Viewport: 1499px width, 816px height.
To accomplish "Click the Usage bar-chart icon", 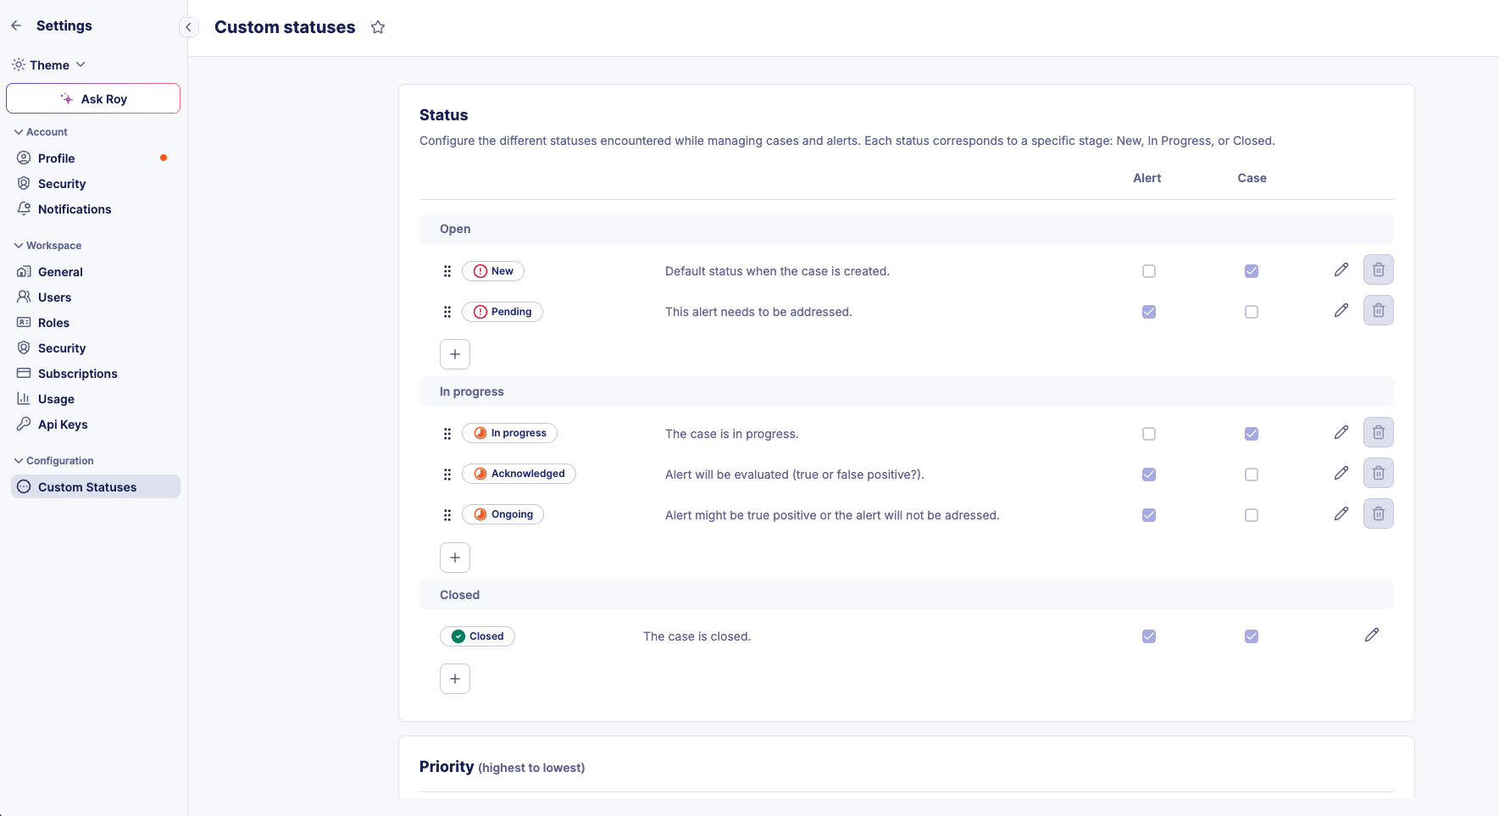I will click(23, 398).
